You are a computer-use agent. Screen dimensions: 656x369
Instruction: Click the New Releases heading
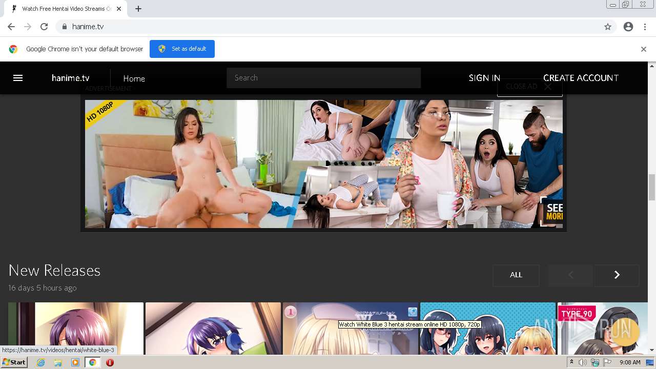[54, 270]
